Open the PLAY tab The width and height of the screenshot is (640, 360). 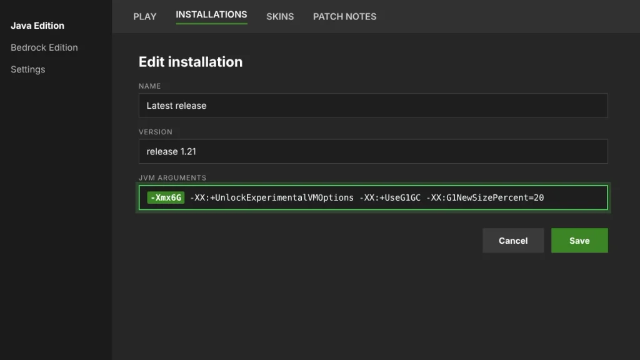point(145,17)
